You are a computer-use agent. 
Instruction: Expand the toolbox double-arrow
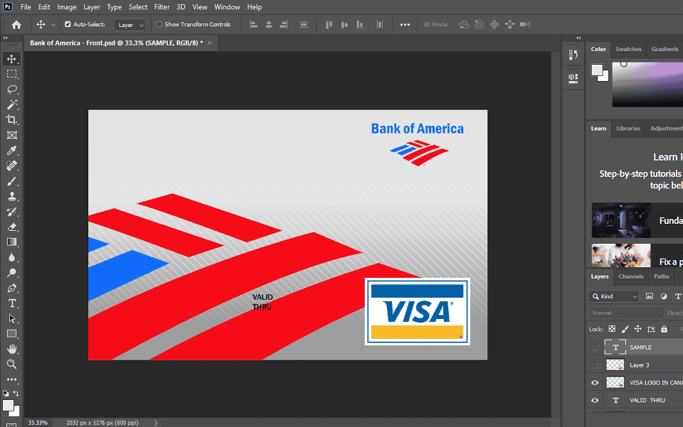click(6, 38)
